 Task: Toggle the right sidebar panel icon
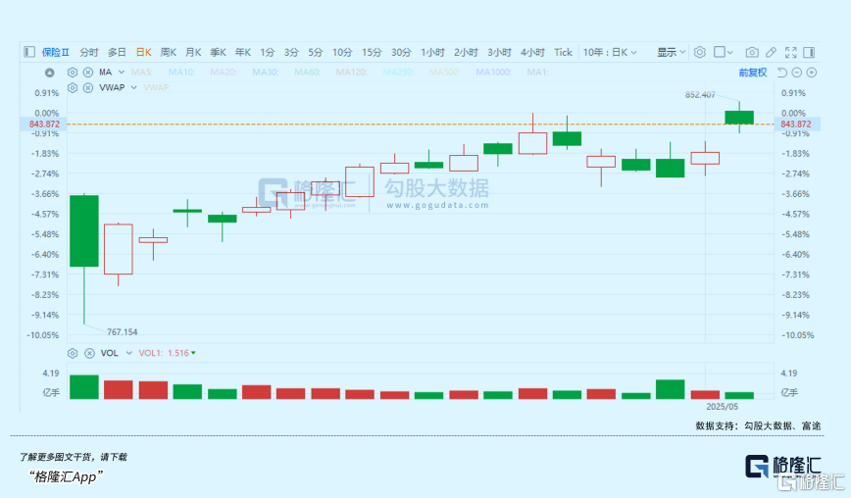coord(809,52)
